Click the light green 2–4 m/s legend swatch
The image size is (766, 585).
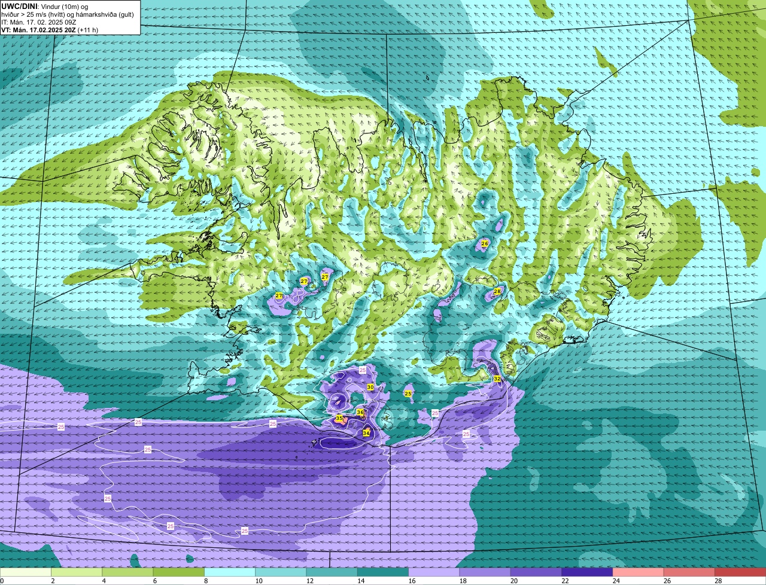click(x=77, y=572)
